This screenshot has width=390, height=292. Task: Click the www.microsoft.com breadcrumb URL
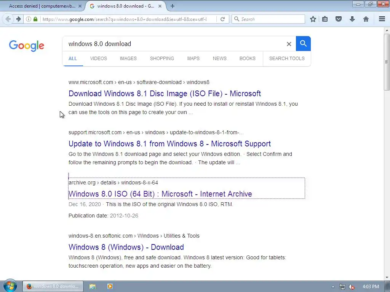coord(139,82)
